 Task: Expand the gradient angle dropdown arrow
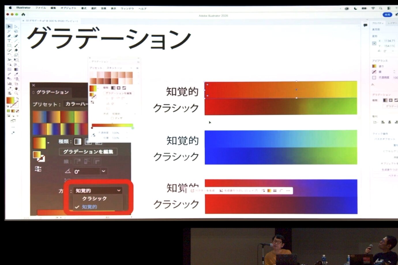[104, 171]
